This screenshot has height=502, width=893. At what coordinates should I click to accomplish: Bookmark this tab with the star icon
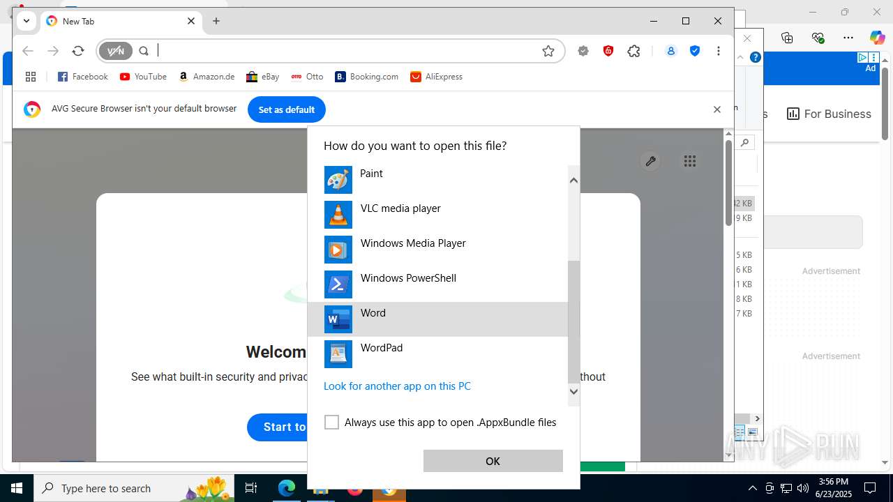click(x=548, y=51)
